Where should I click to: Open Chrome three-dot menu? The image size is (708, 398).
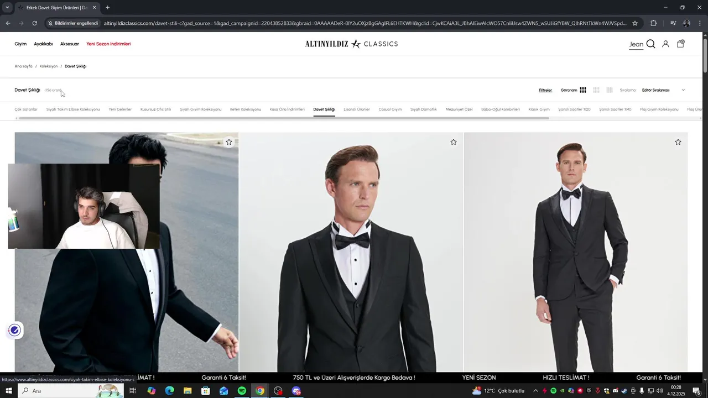pos(700,23)
